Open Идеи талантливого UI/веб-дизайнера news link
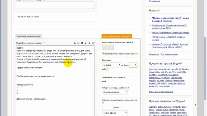Image resolution: width=207 pixels, height=116 pixels. point(170,33)
